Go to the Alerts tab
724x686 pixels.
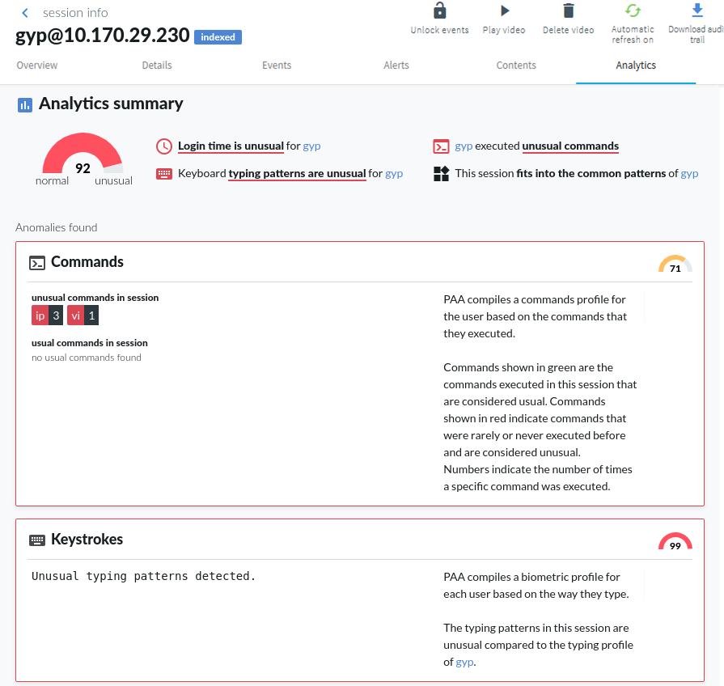point(396,66)
